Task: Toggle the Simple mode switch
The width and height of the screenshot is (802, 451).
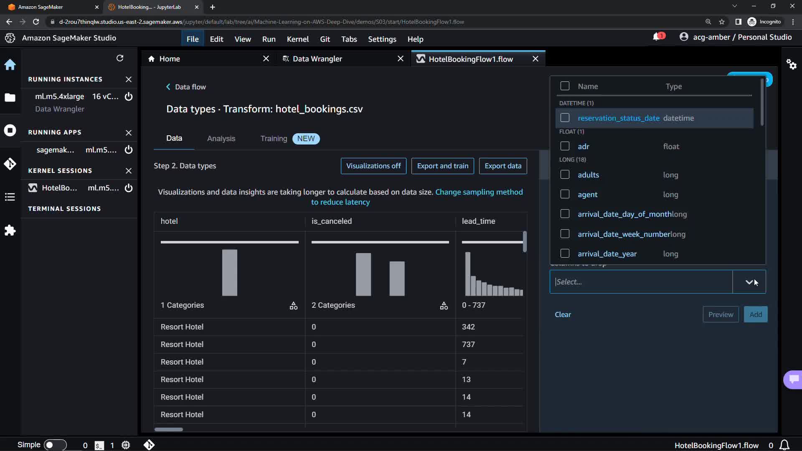Action: [x=55, y=445]
